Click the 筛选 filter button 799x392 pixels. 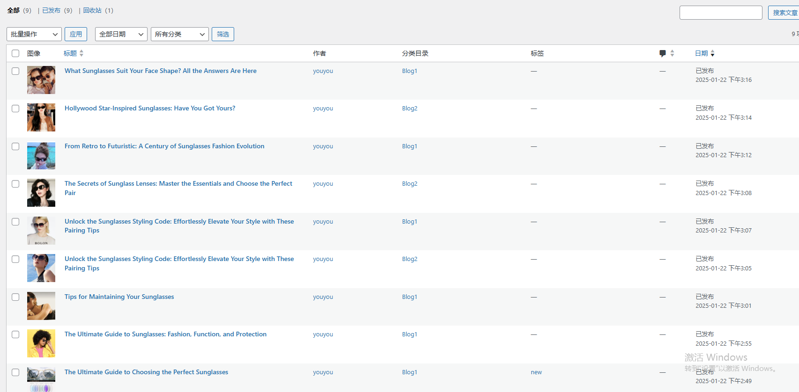223,34
